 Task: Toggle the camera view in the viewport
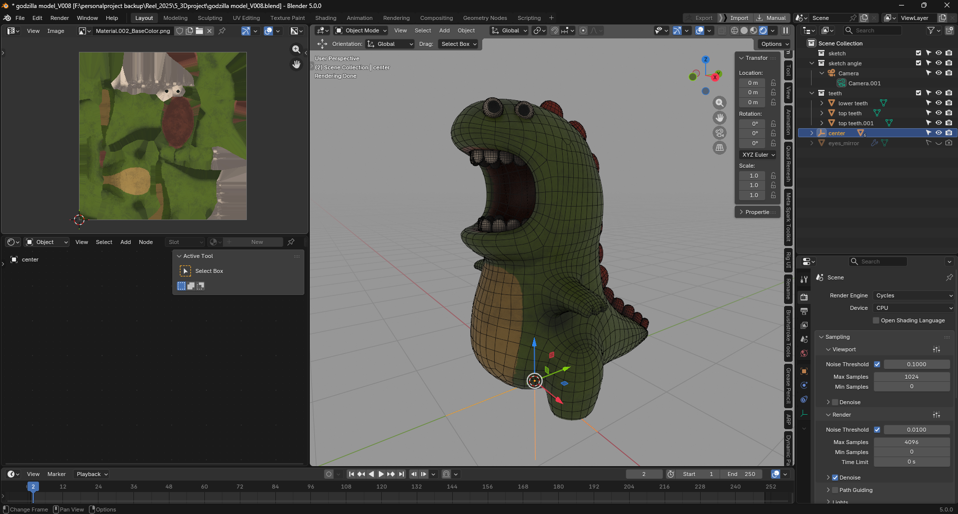tap(720, 133)
